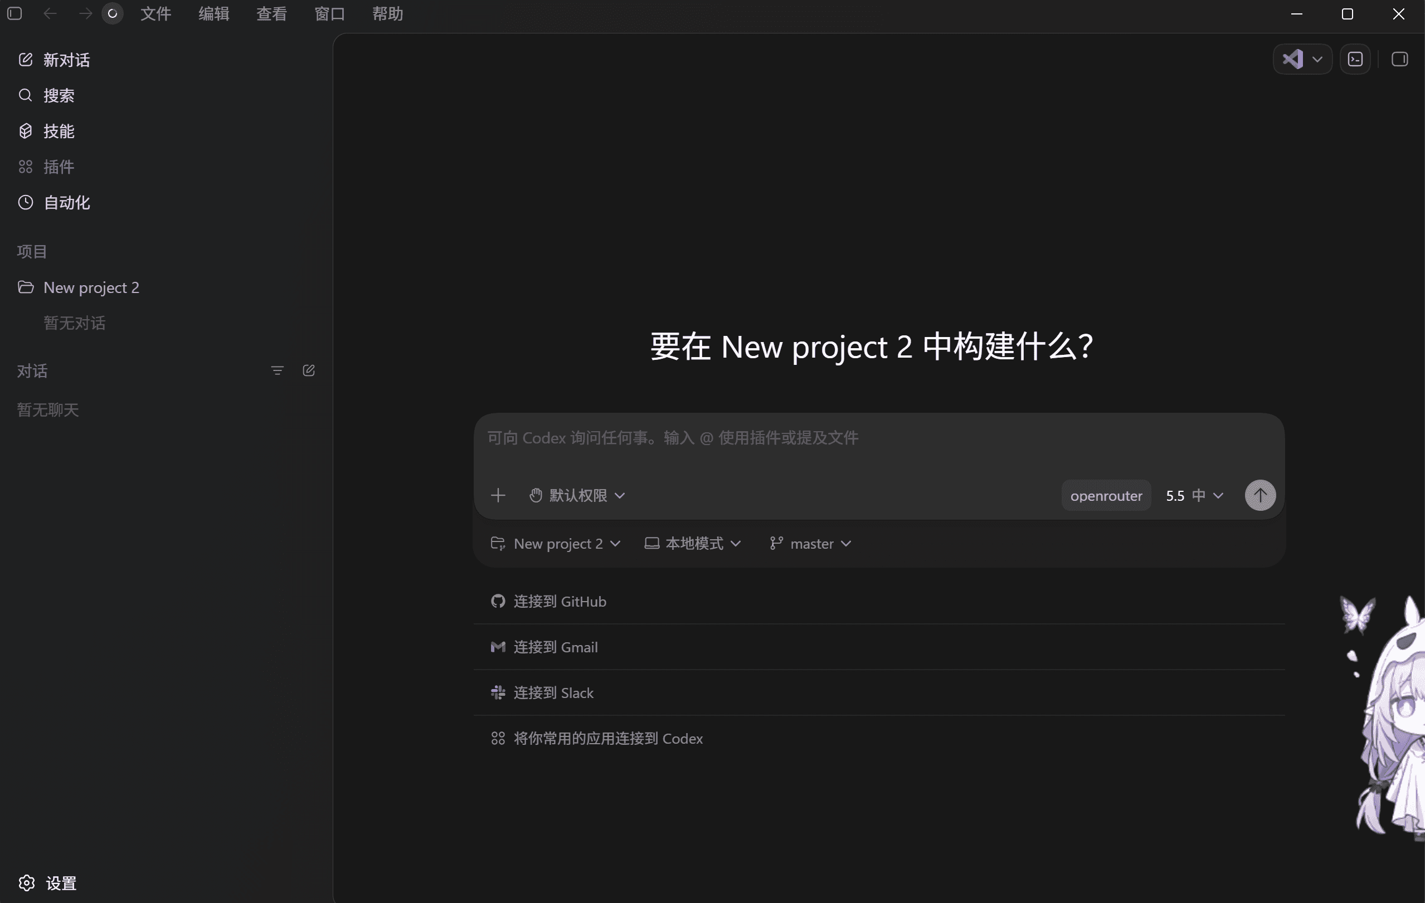1425x903 pixels.
Task: Toggle the left sidebar panel icon
Action: pyautogui.click(x=15, y=13)
